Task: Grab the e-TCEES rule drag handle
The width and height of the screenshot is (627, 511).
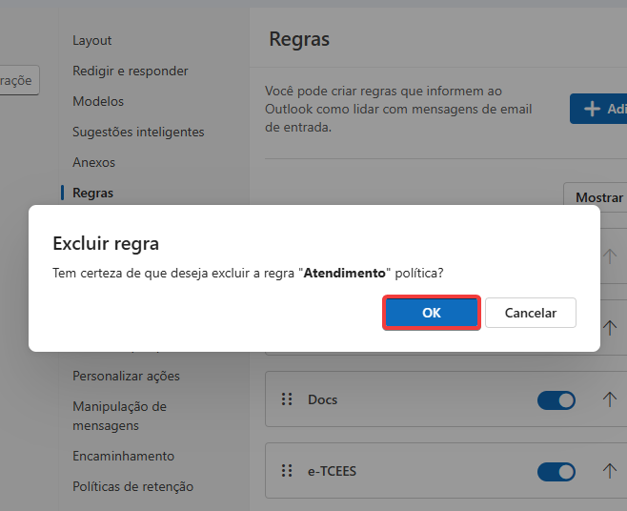Action: click(x=287, y=471)
